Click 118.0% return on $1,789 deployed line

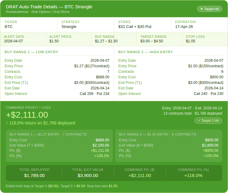click(x=40, y=123)
